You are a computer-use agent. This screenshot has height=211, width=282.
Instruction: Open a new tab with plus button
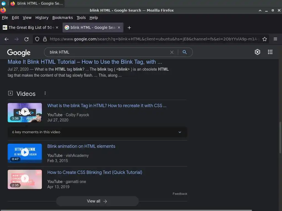tap(129, 28)
